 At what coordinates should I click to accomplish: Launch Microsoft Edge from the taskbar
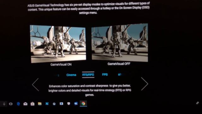[x=18, y=104]
